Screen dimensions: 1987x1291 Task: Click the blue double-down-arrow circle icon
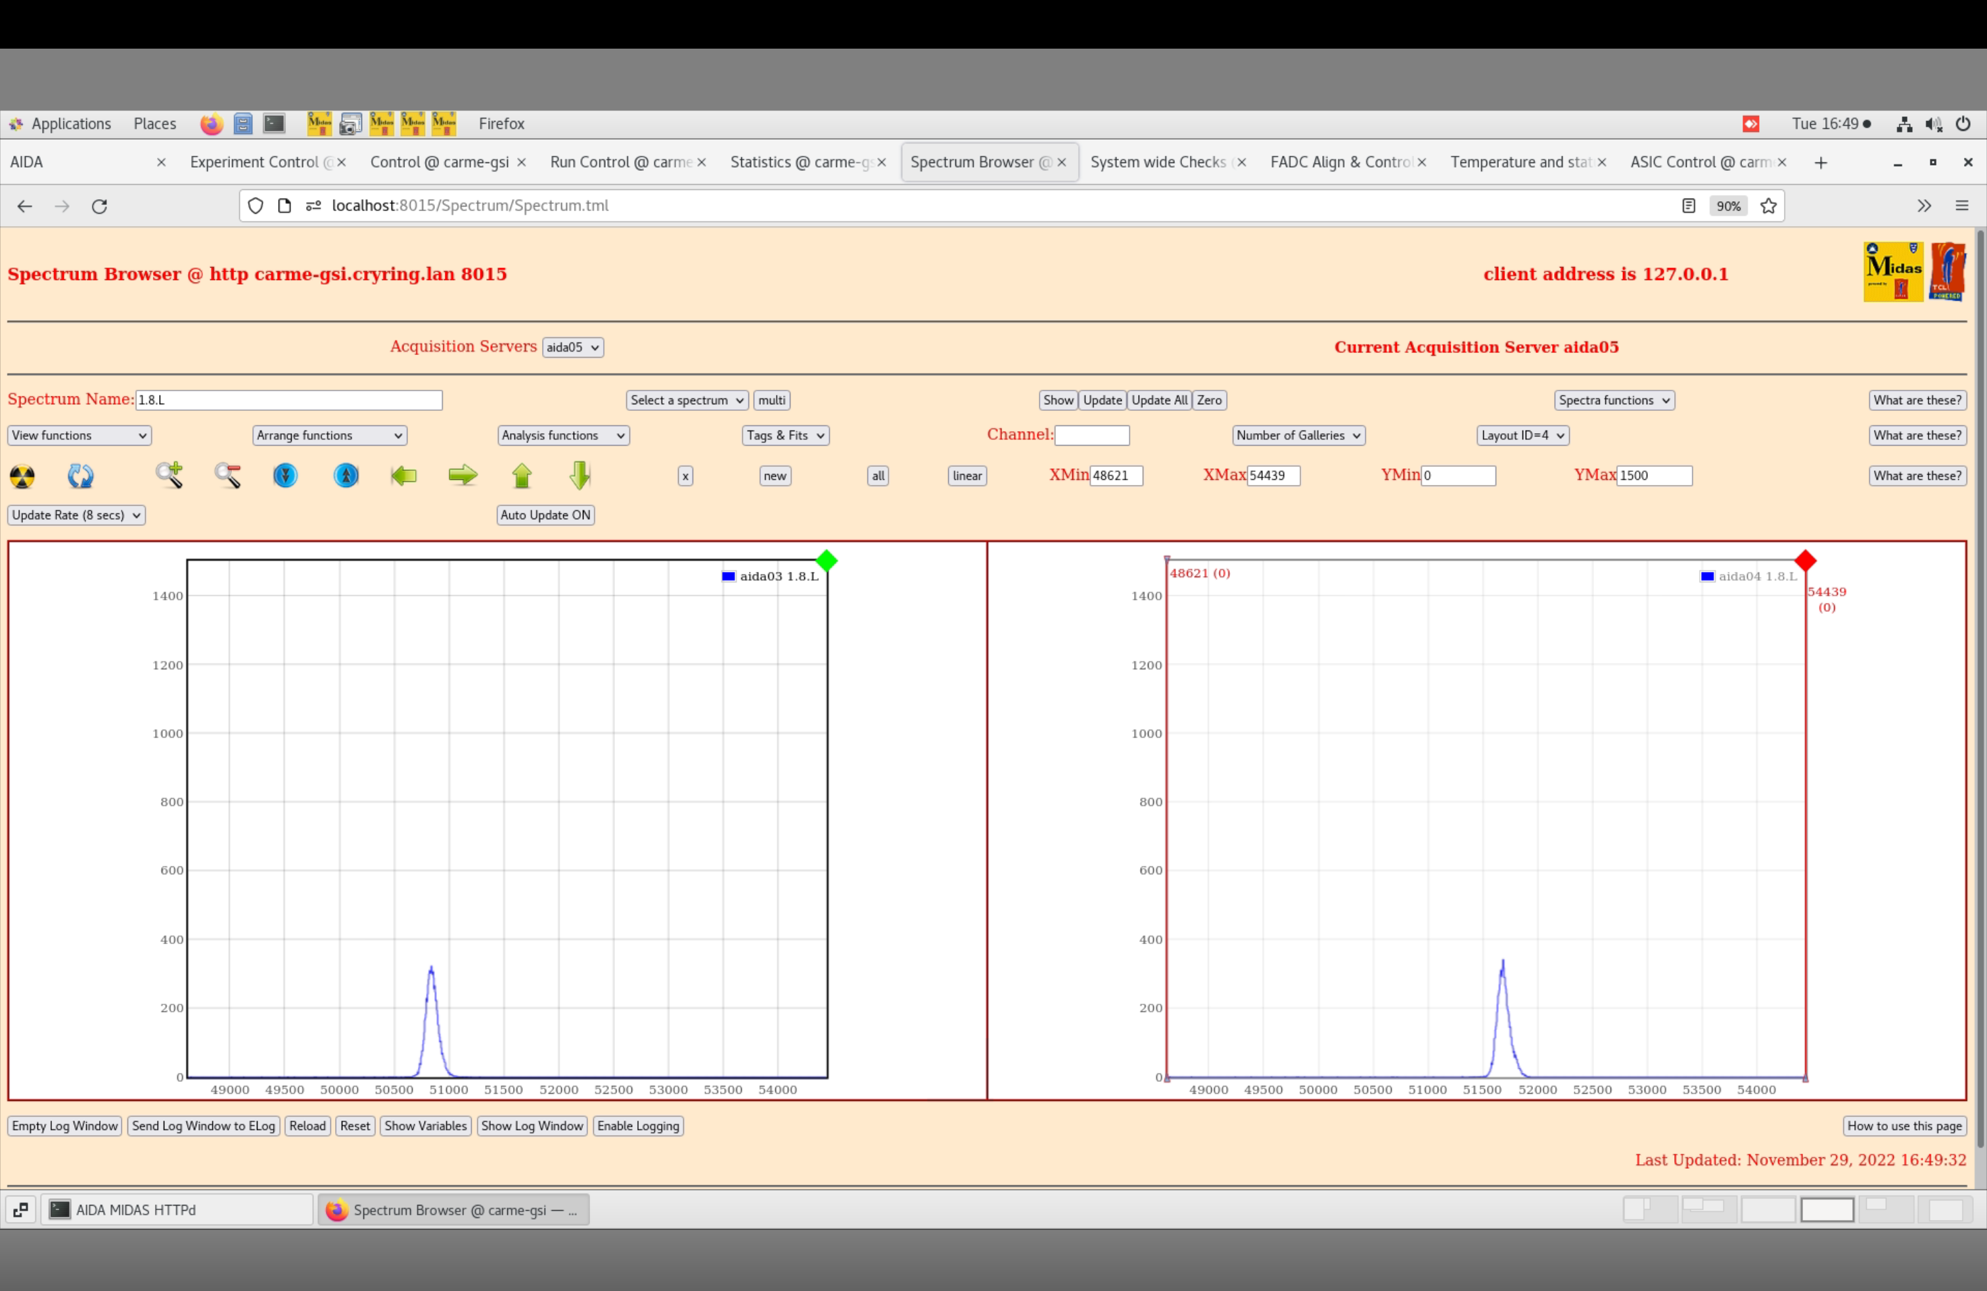point(286,475)
